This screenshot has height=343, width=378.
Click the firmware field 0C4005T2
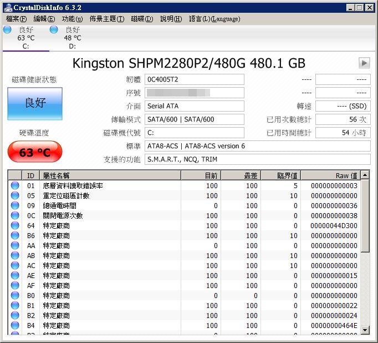(195, 79)
